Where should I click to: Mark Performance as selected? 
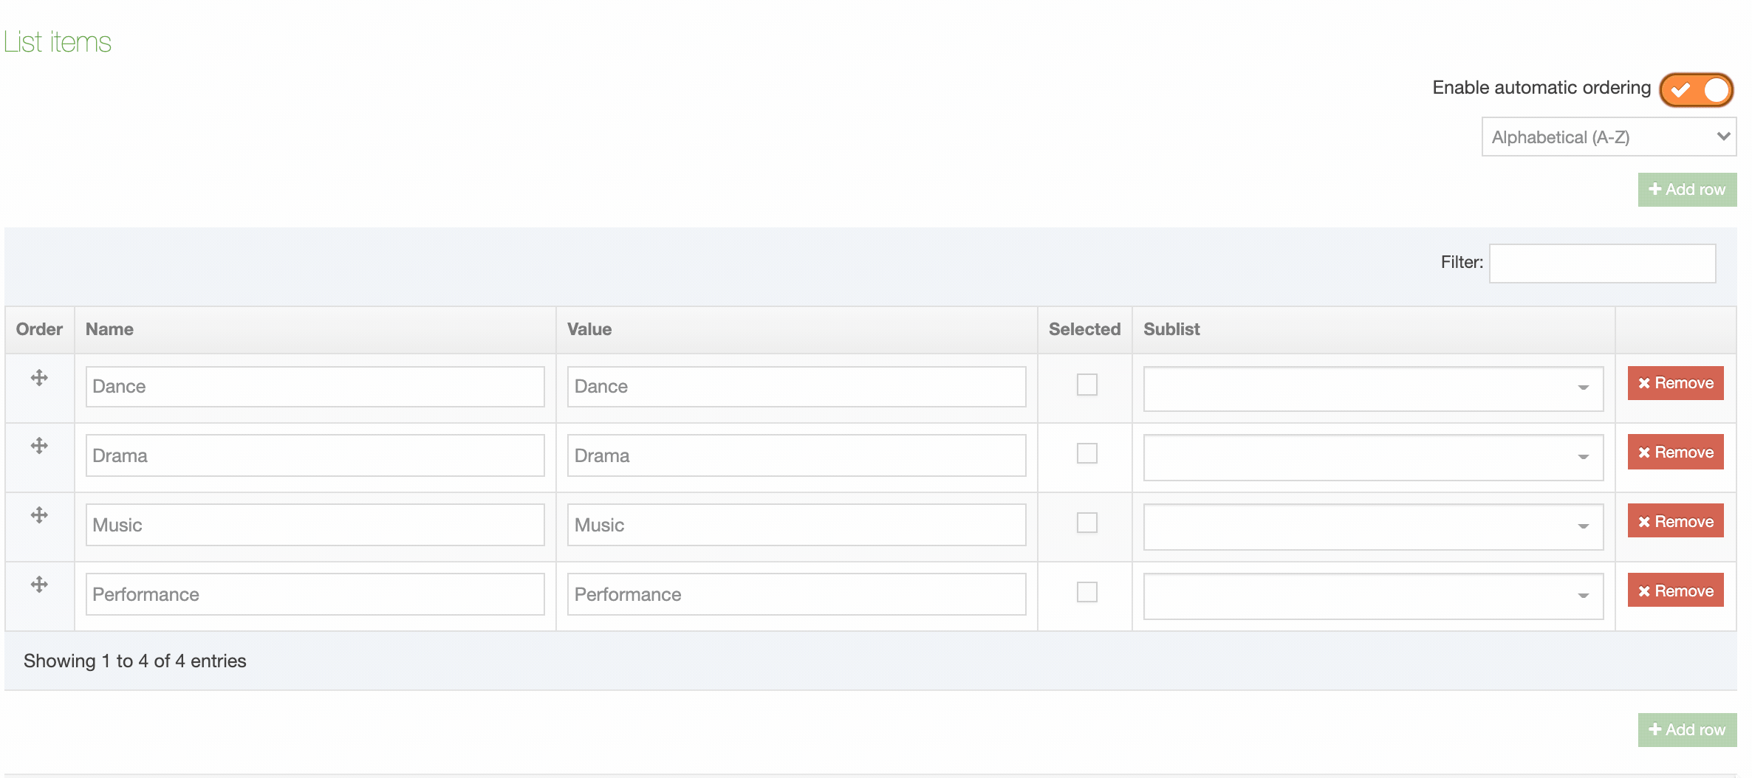(1087, 592)
